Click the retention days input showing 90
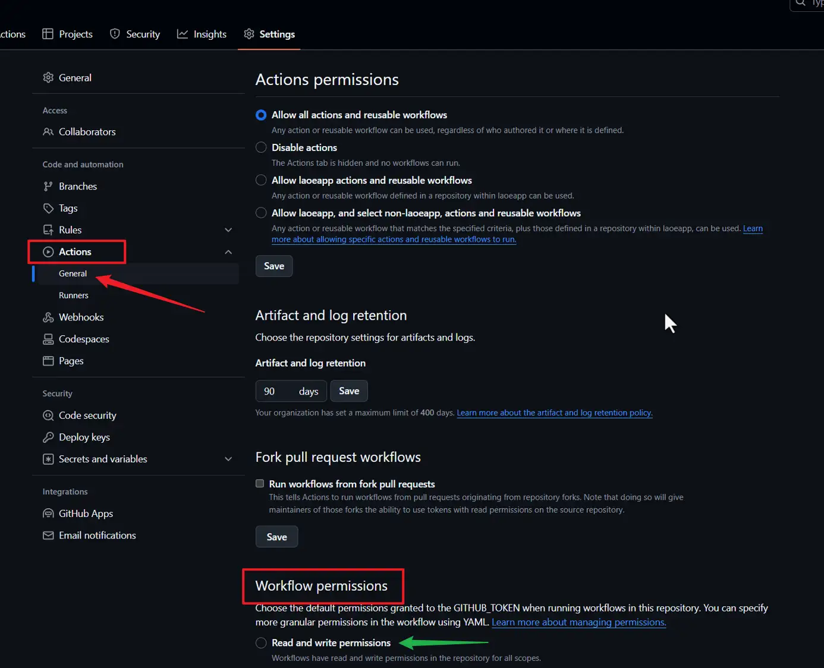Screen dimensions: 824x668 click(291, 391)
